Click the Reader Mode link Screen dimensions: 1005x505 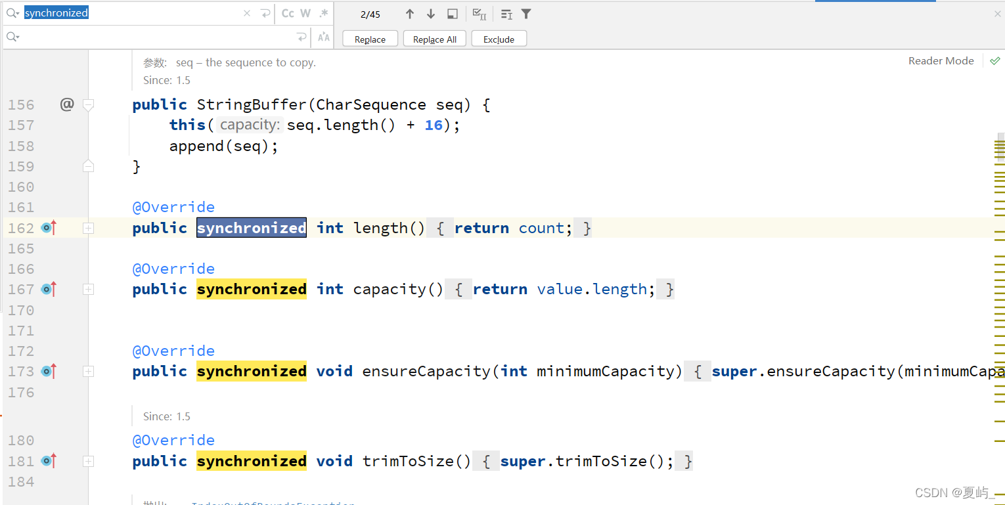(x=941, y=60)
